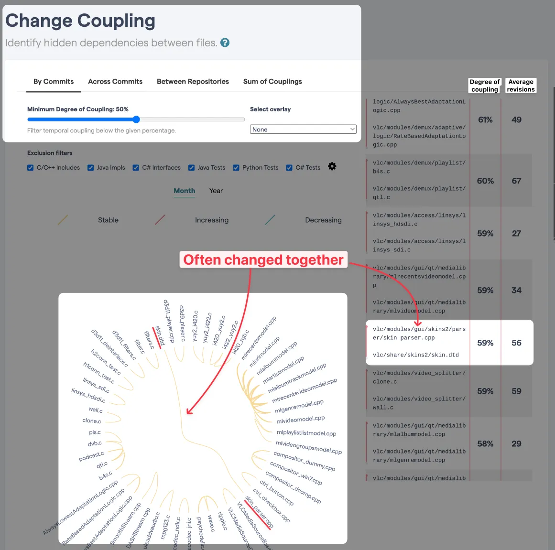Disable the Python Tests exclusion filter
This screenshot has width=555, height=550.
[x=236, y=168]
